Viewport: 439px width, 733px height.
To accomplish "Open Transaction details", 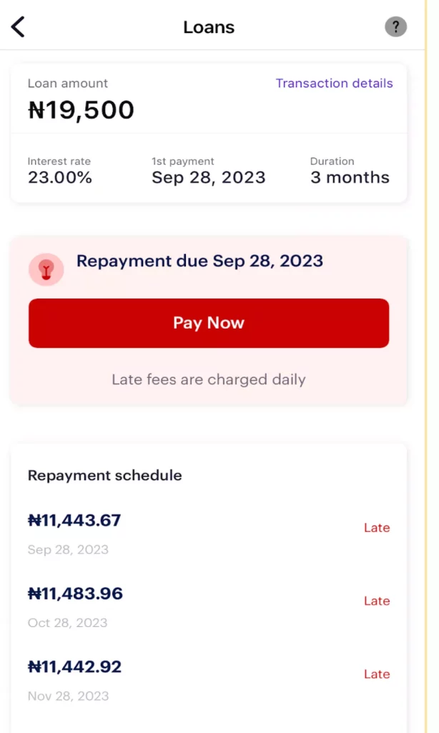I will coord(334,84).
